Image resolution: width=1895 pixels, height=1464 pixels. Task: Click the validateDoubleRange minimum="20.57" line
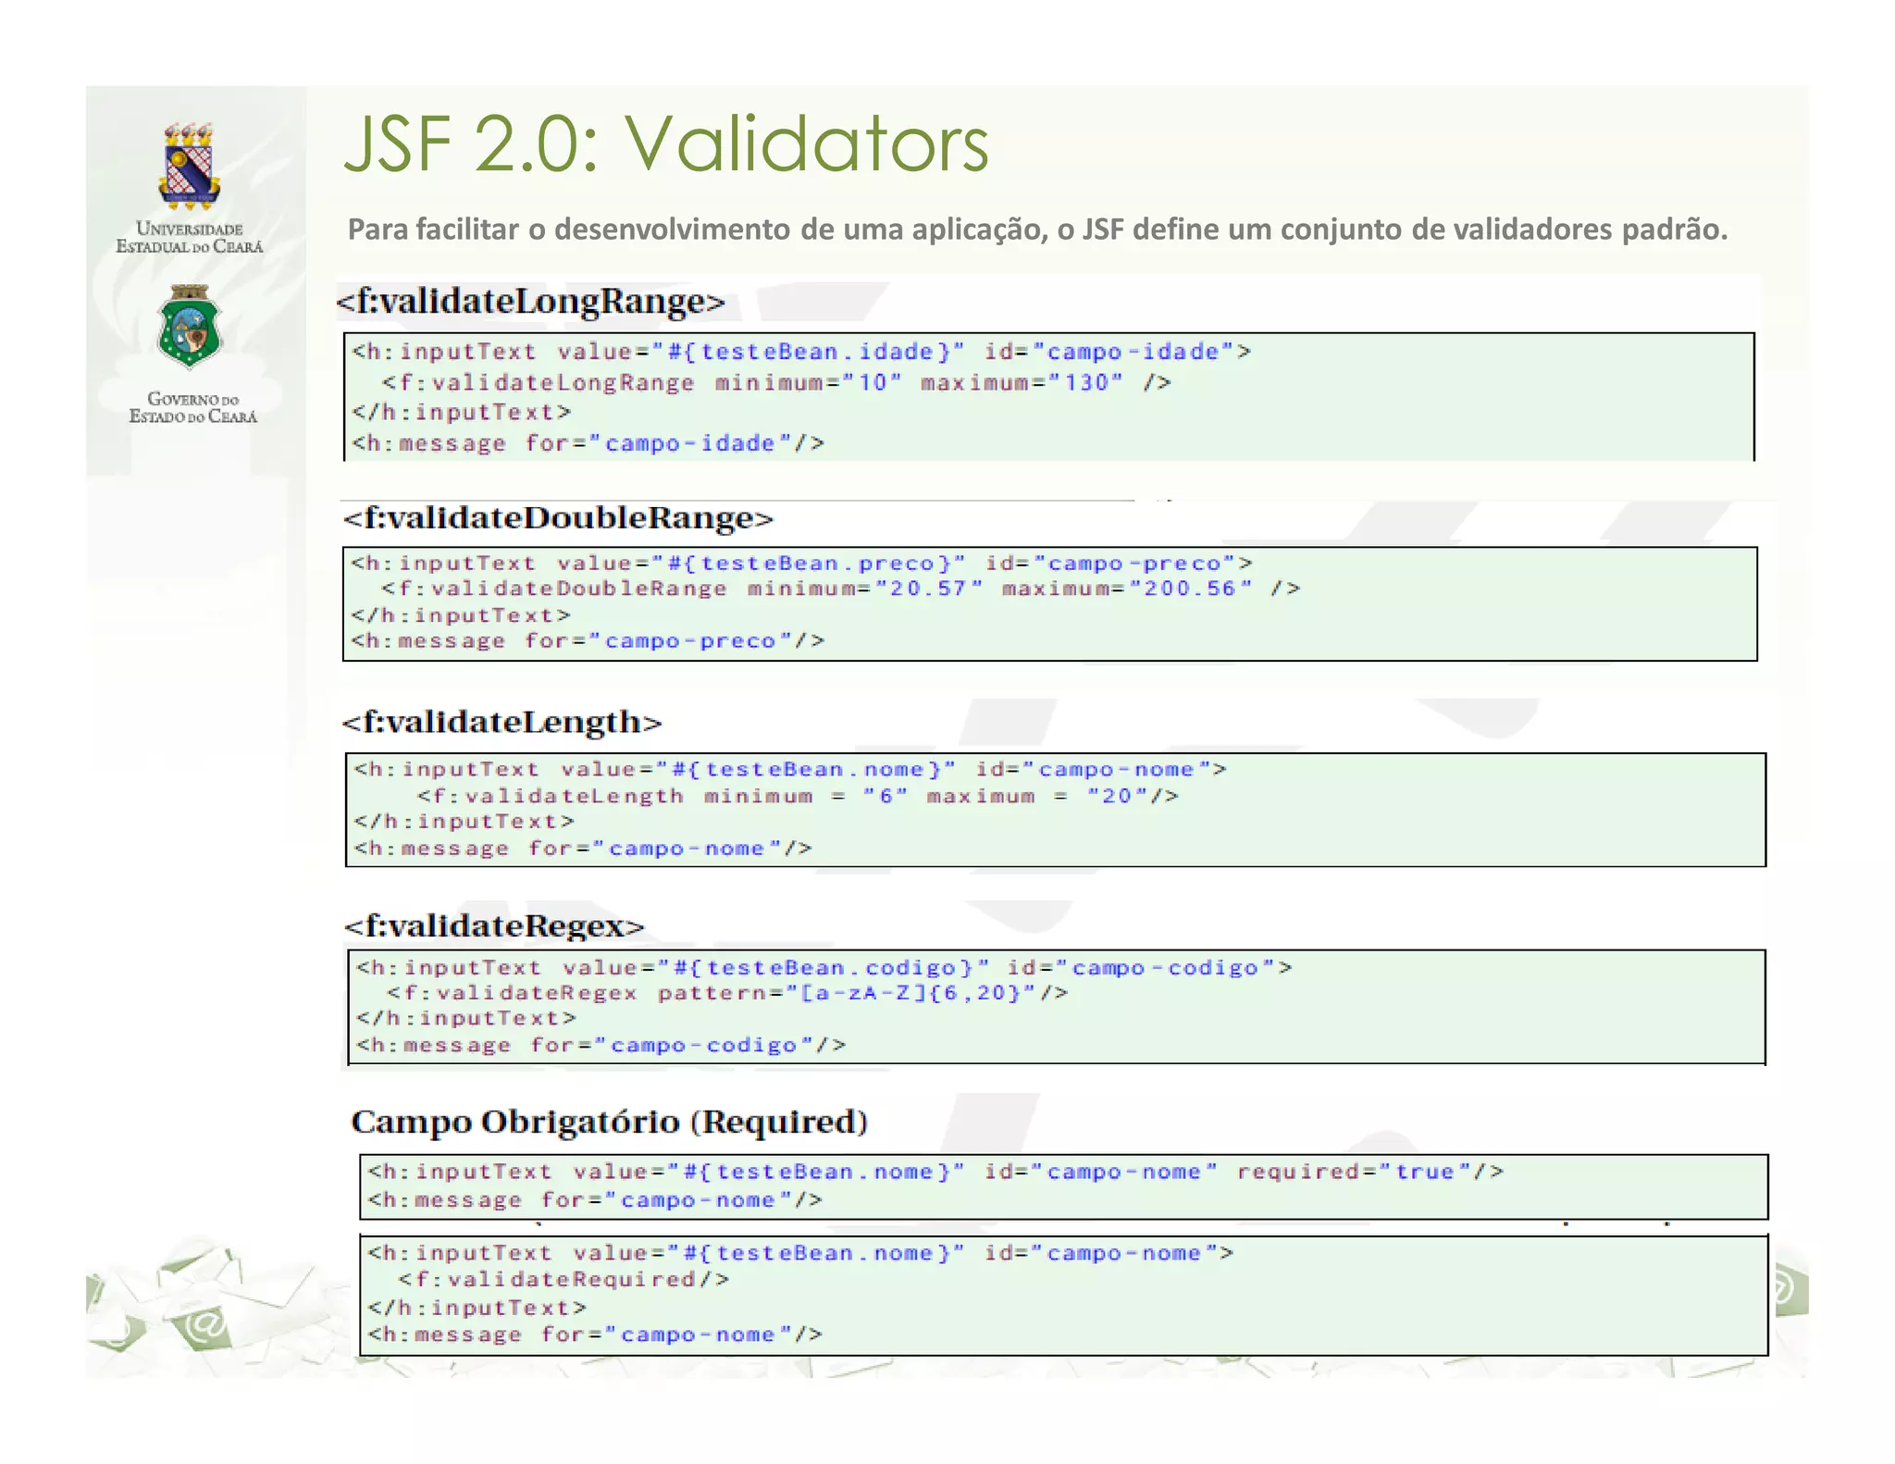(841, 589)
